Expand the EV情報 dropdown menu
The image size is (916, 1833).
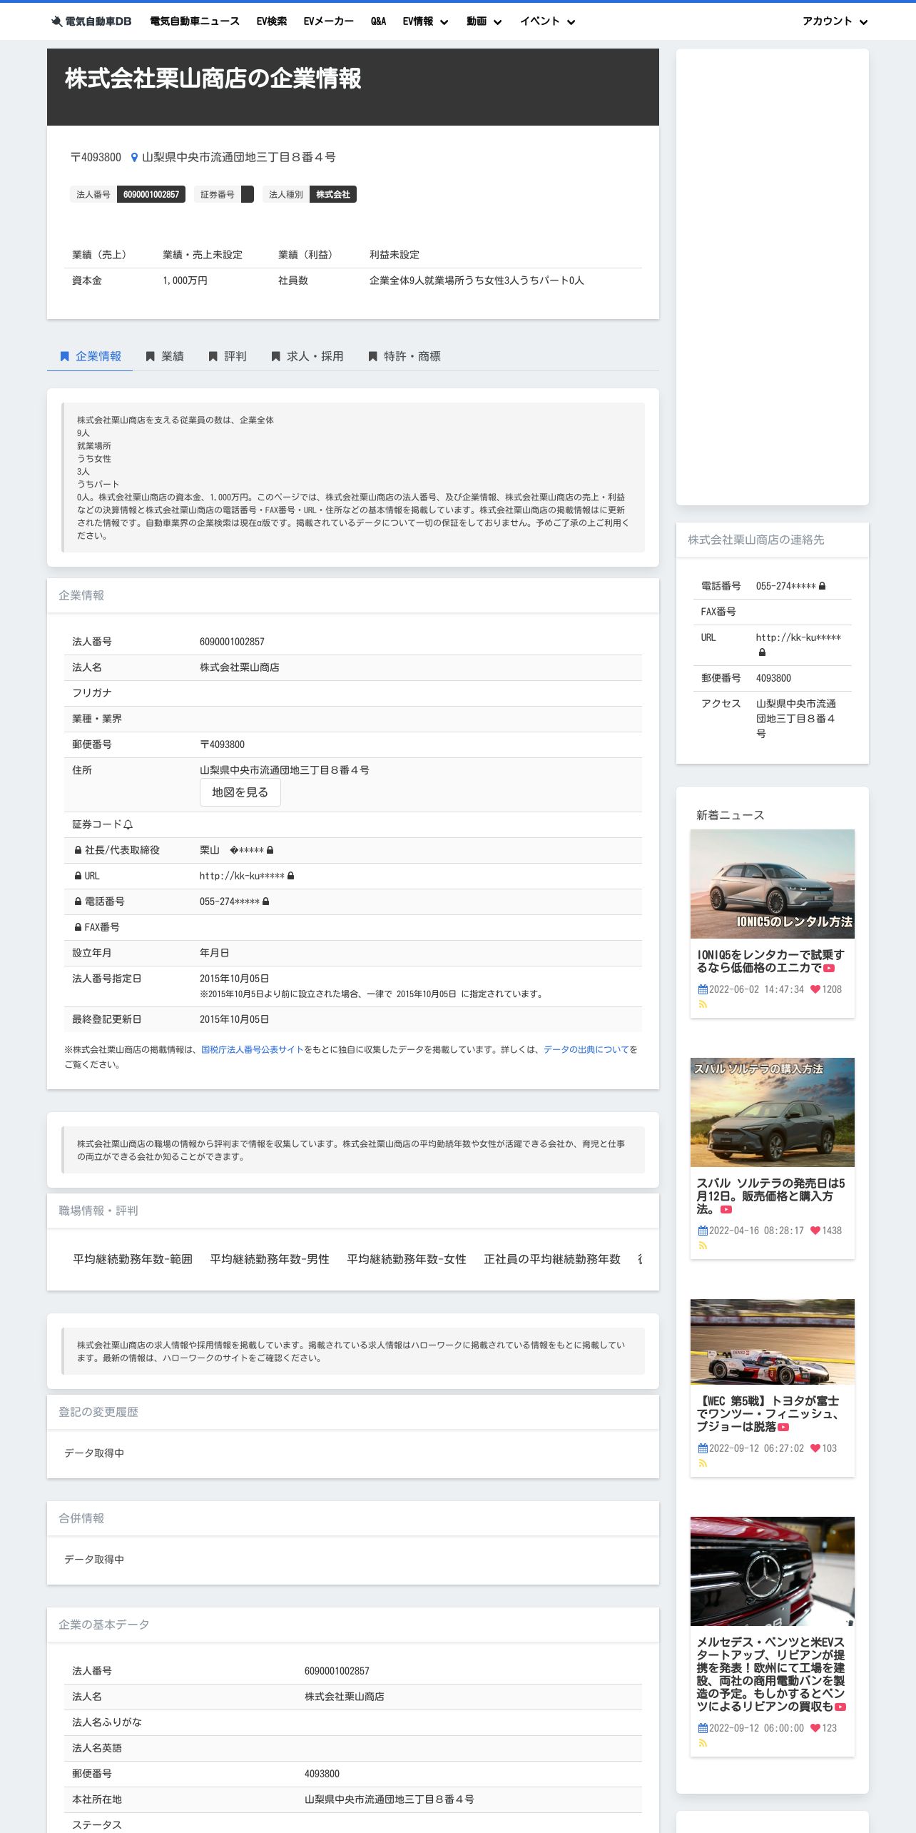425,21
